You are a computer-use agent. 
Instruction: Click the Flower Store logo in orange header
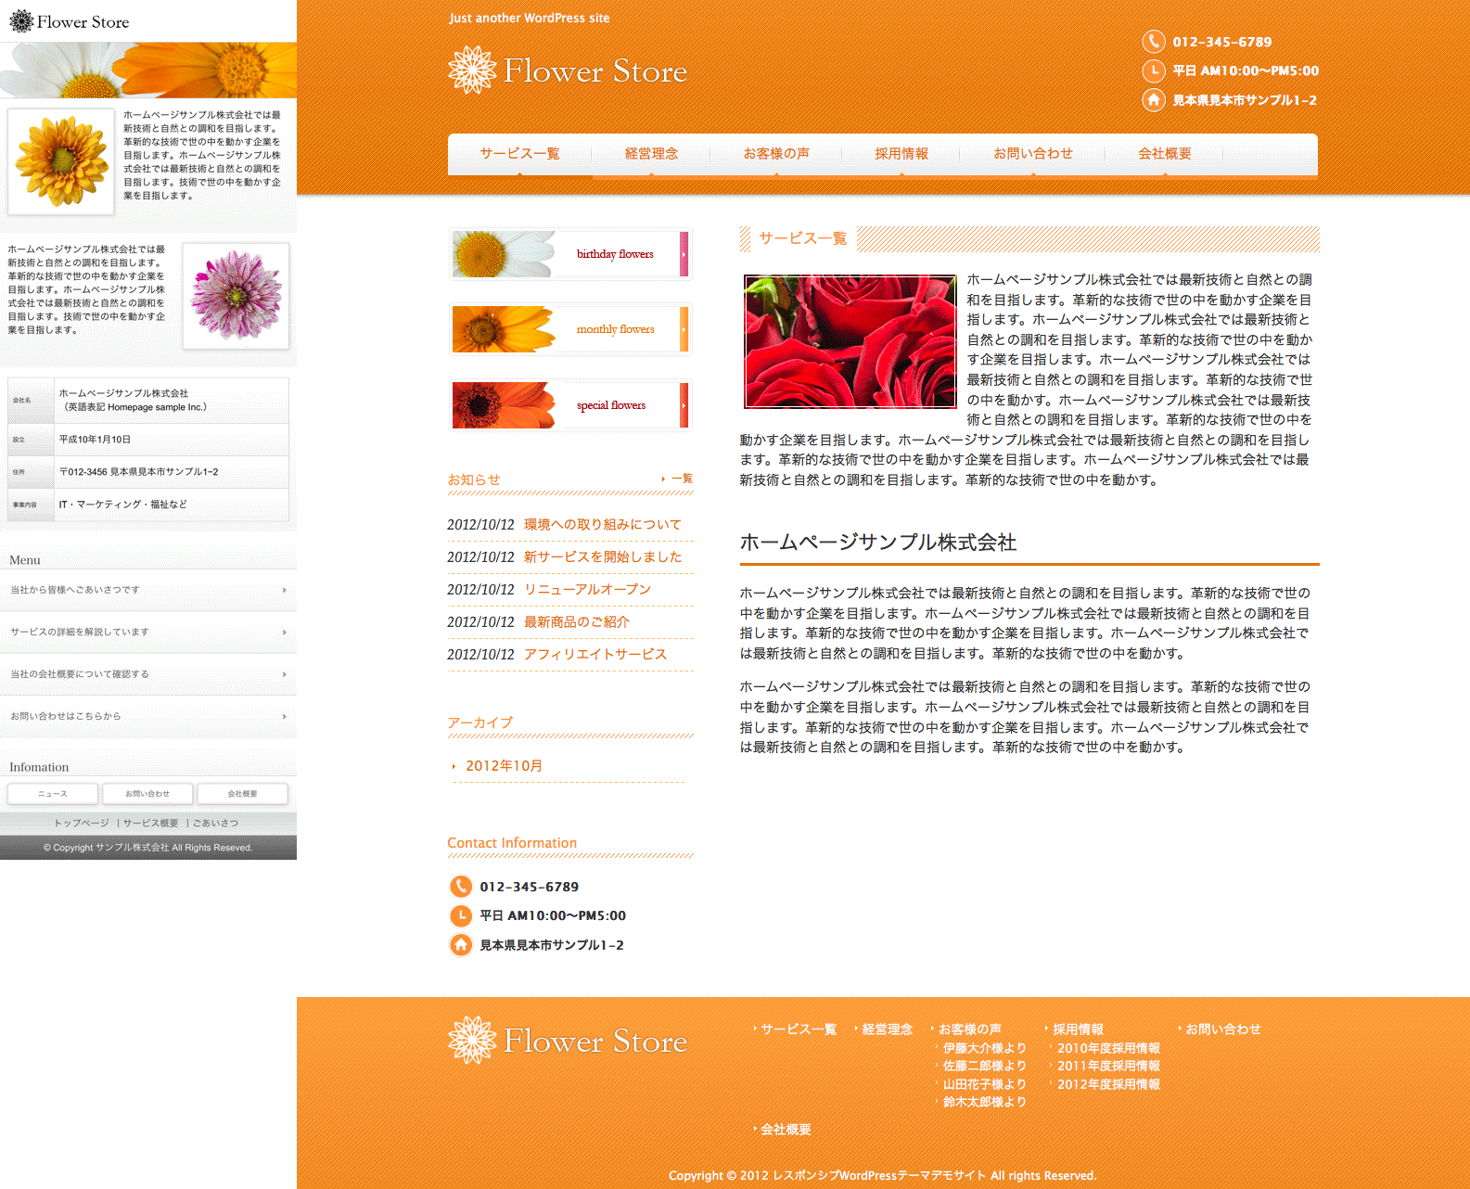568,71
